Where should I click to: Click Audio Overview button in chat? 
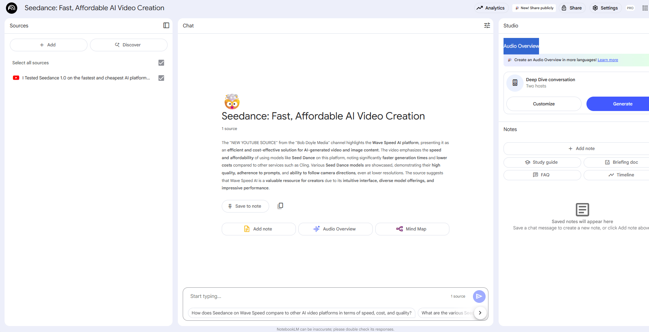click(335, 229)
